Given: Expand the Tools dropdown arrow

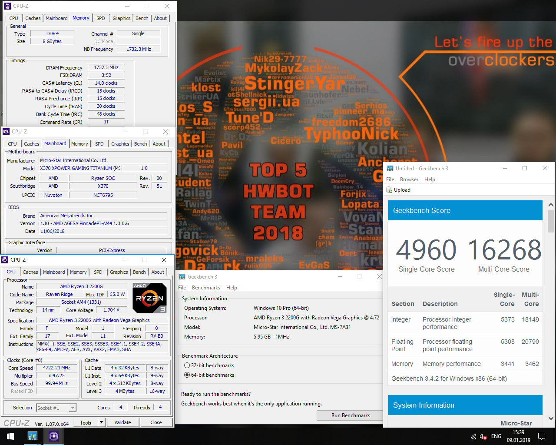Looking at the screenshot, I should point(101,422).
